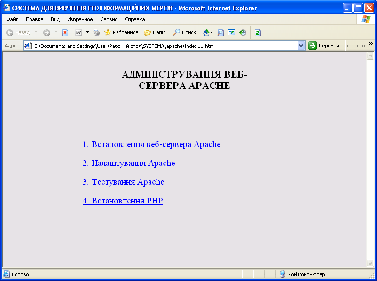Click the scrollbar up arrow

[x=370, y=56]
